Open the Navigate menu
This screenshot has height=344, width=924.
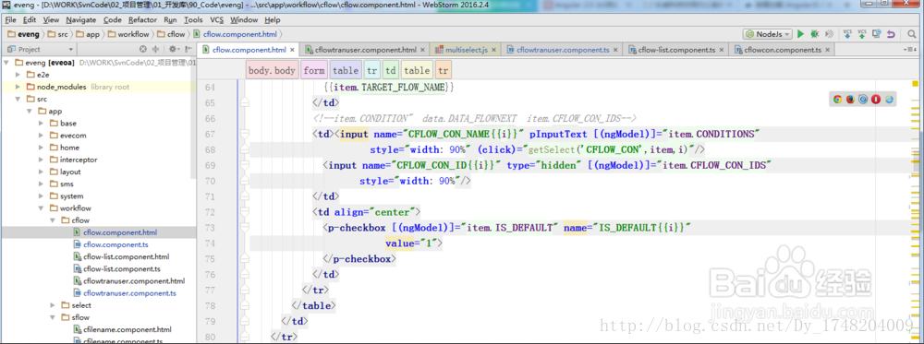pyautogui.click(x=80, y=20)
